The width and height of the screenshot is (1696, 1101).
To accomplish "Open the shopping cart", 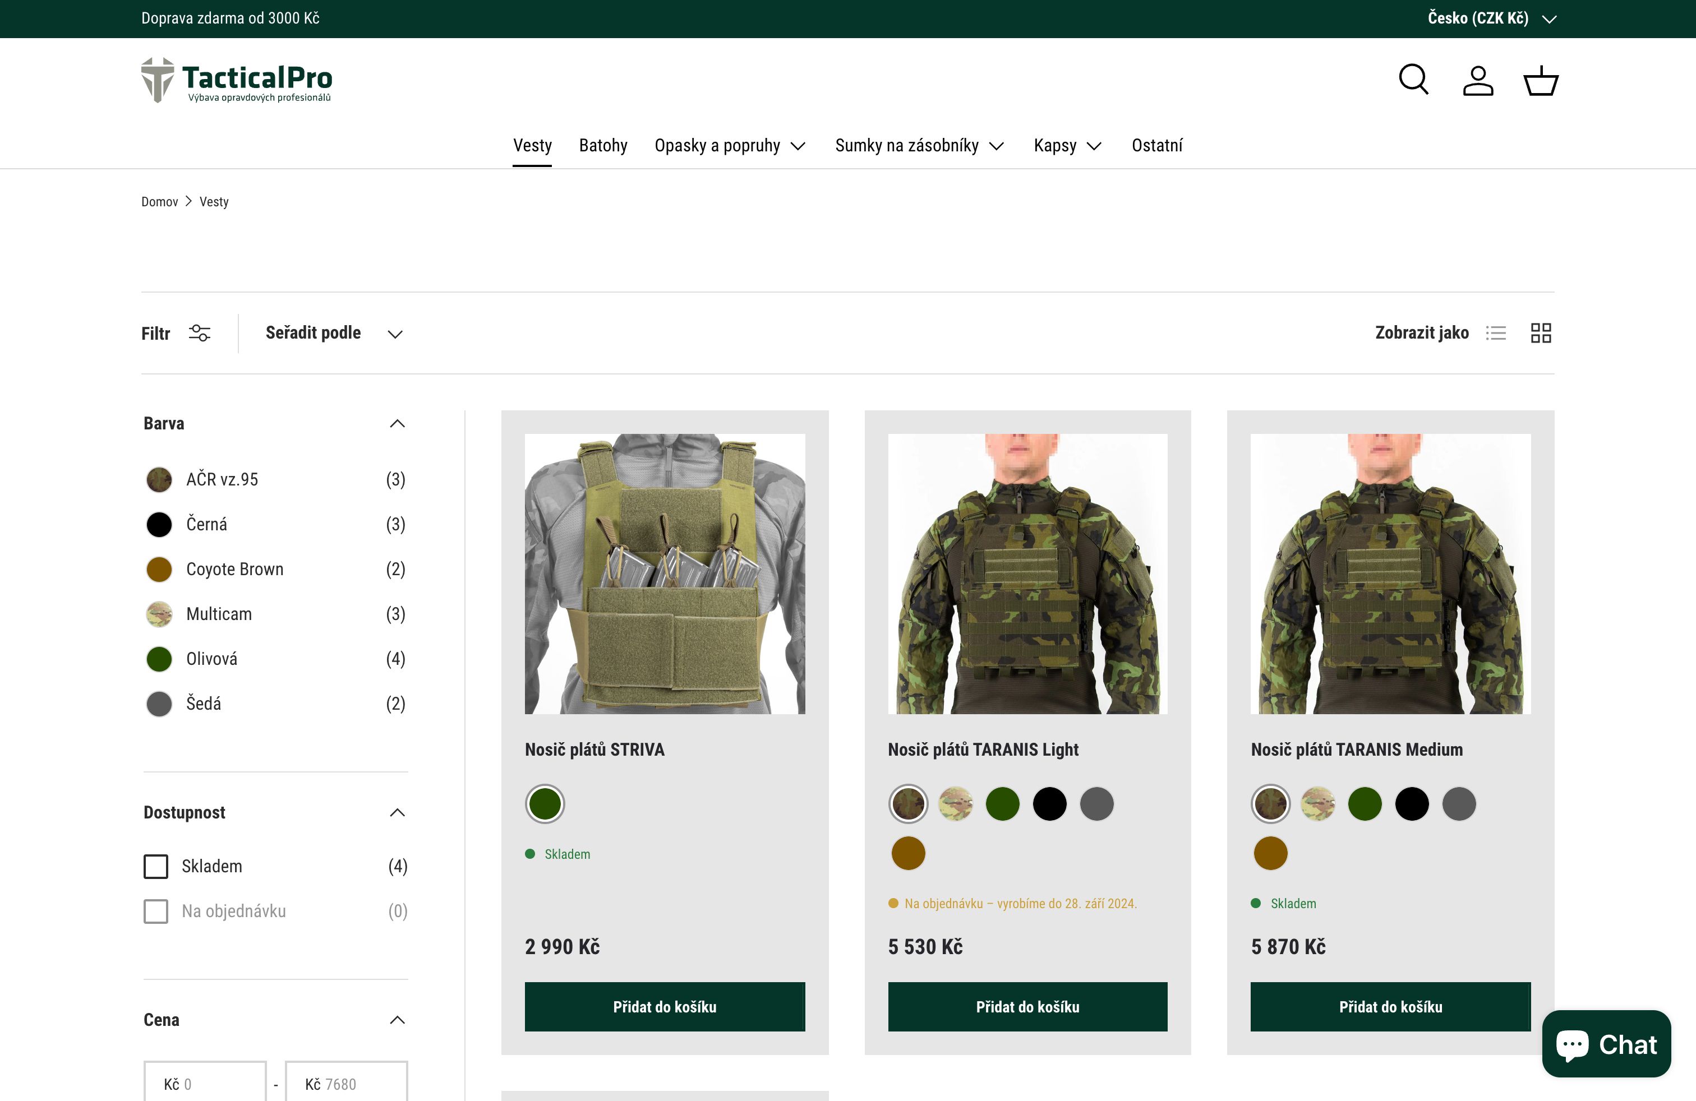I will pyautogui.click(x=1540, y=80).
